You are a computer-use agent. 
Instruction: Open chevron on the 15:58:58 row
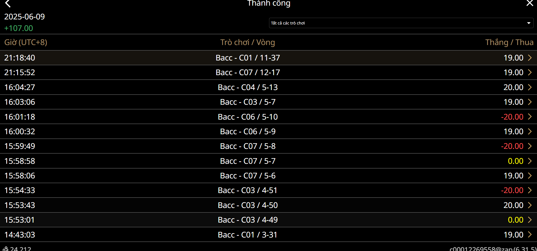[x=530, y=161]
